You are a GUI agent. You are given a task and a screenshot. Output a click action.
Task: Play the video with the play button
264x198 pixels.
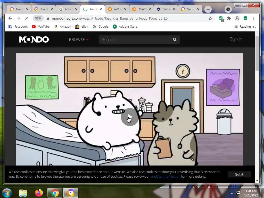(130, 117)
